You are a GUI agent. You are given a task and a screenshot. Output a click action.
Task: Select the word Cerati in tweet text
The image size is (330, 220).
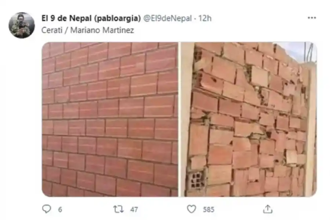(52, 30)
